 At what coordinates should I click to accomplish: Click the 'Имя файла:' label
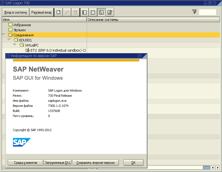[x=21, y=101]
